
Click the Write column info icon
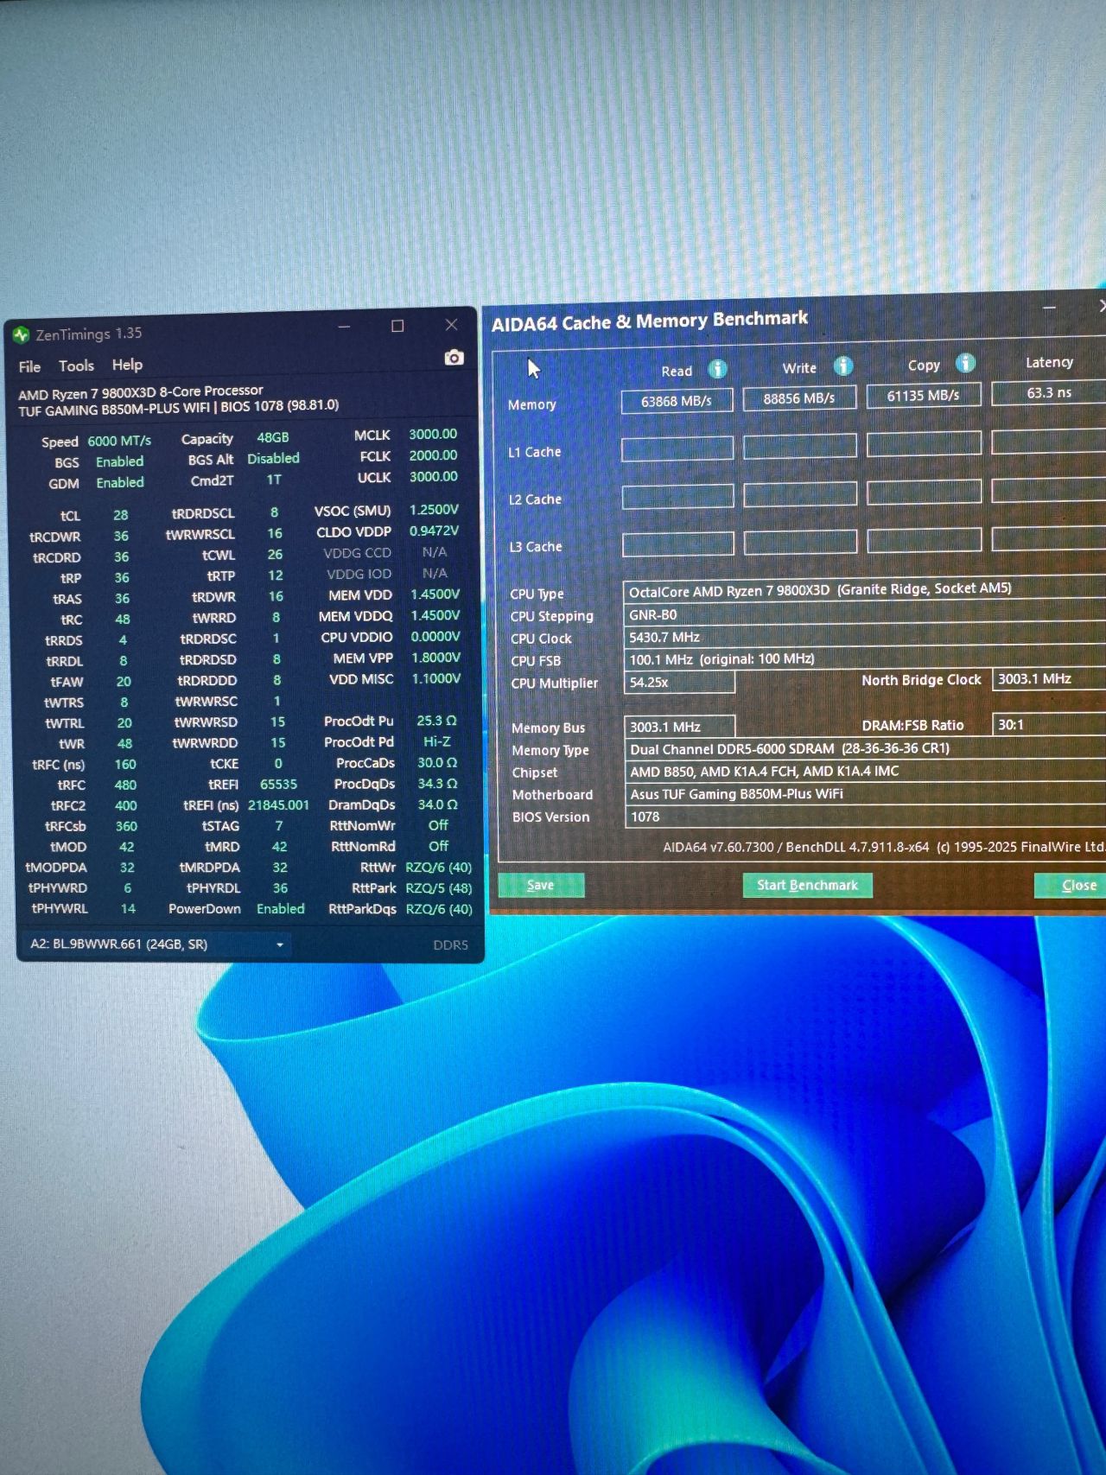coord(843,366)
